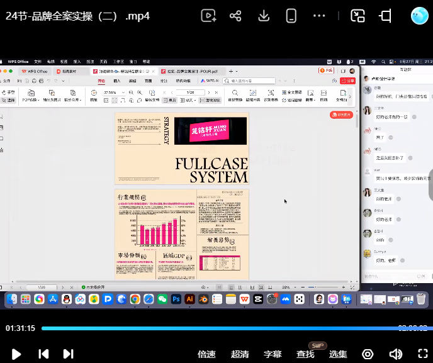Viewport: 433px width, 363px height.
Task: Open 查找替换 find and replace
Action: pyautogui.click(x=235, y=96)
